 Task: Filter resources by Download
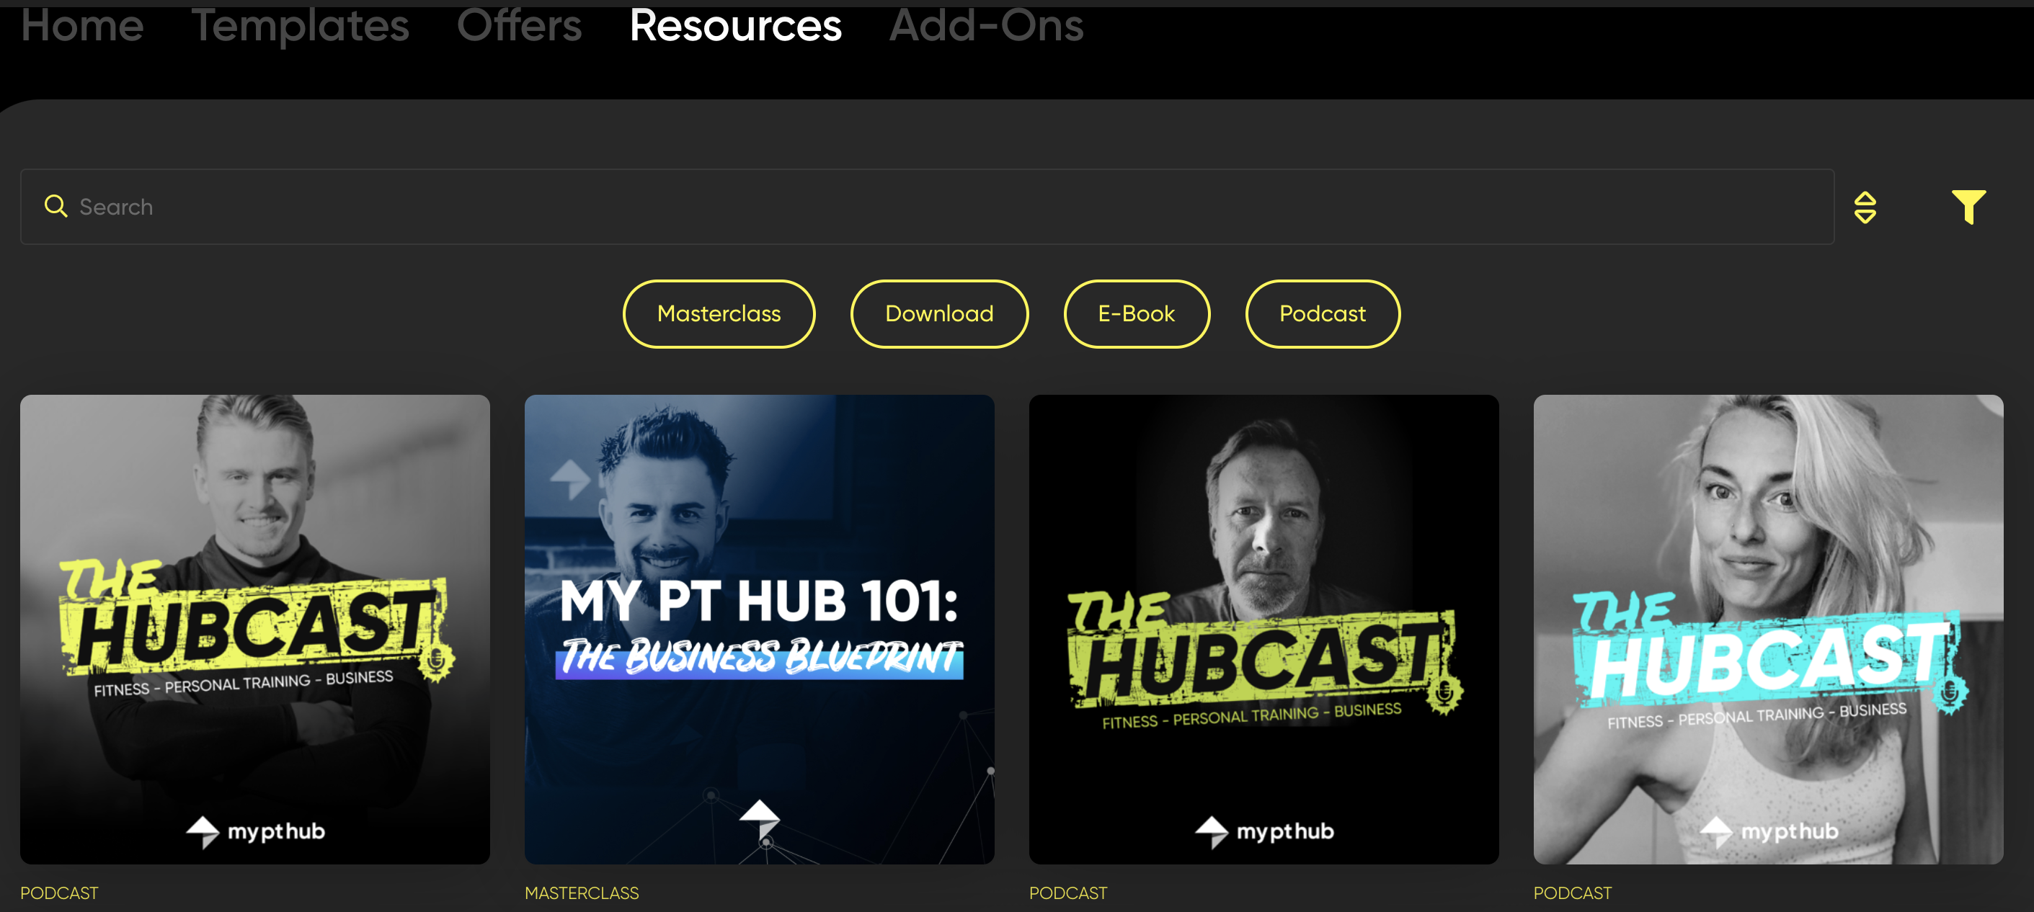click(x=939, y=314)
